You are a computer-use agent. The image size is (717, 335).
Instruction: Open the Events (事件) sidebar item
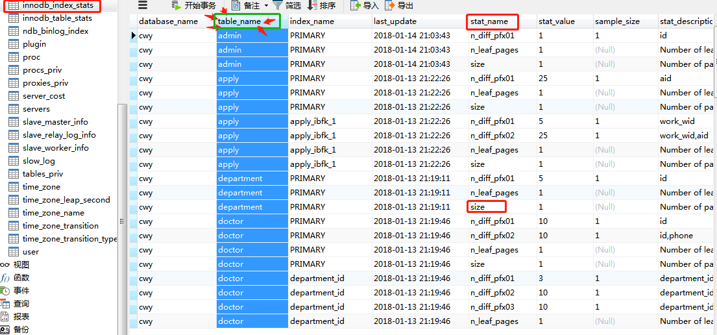16,291
